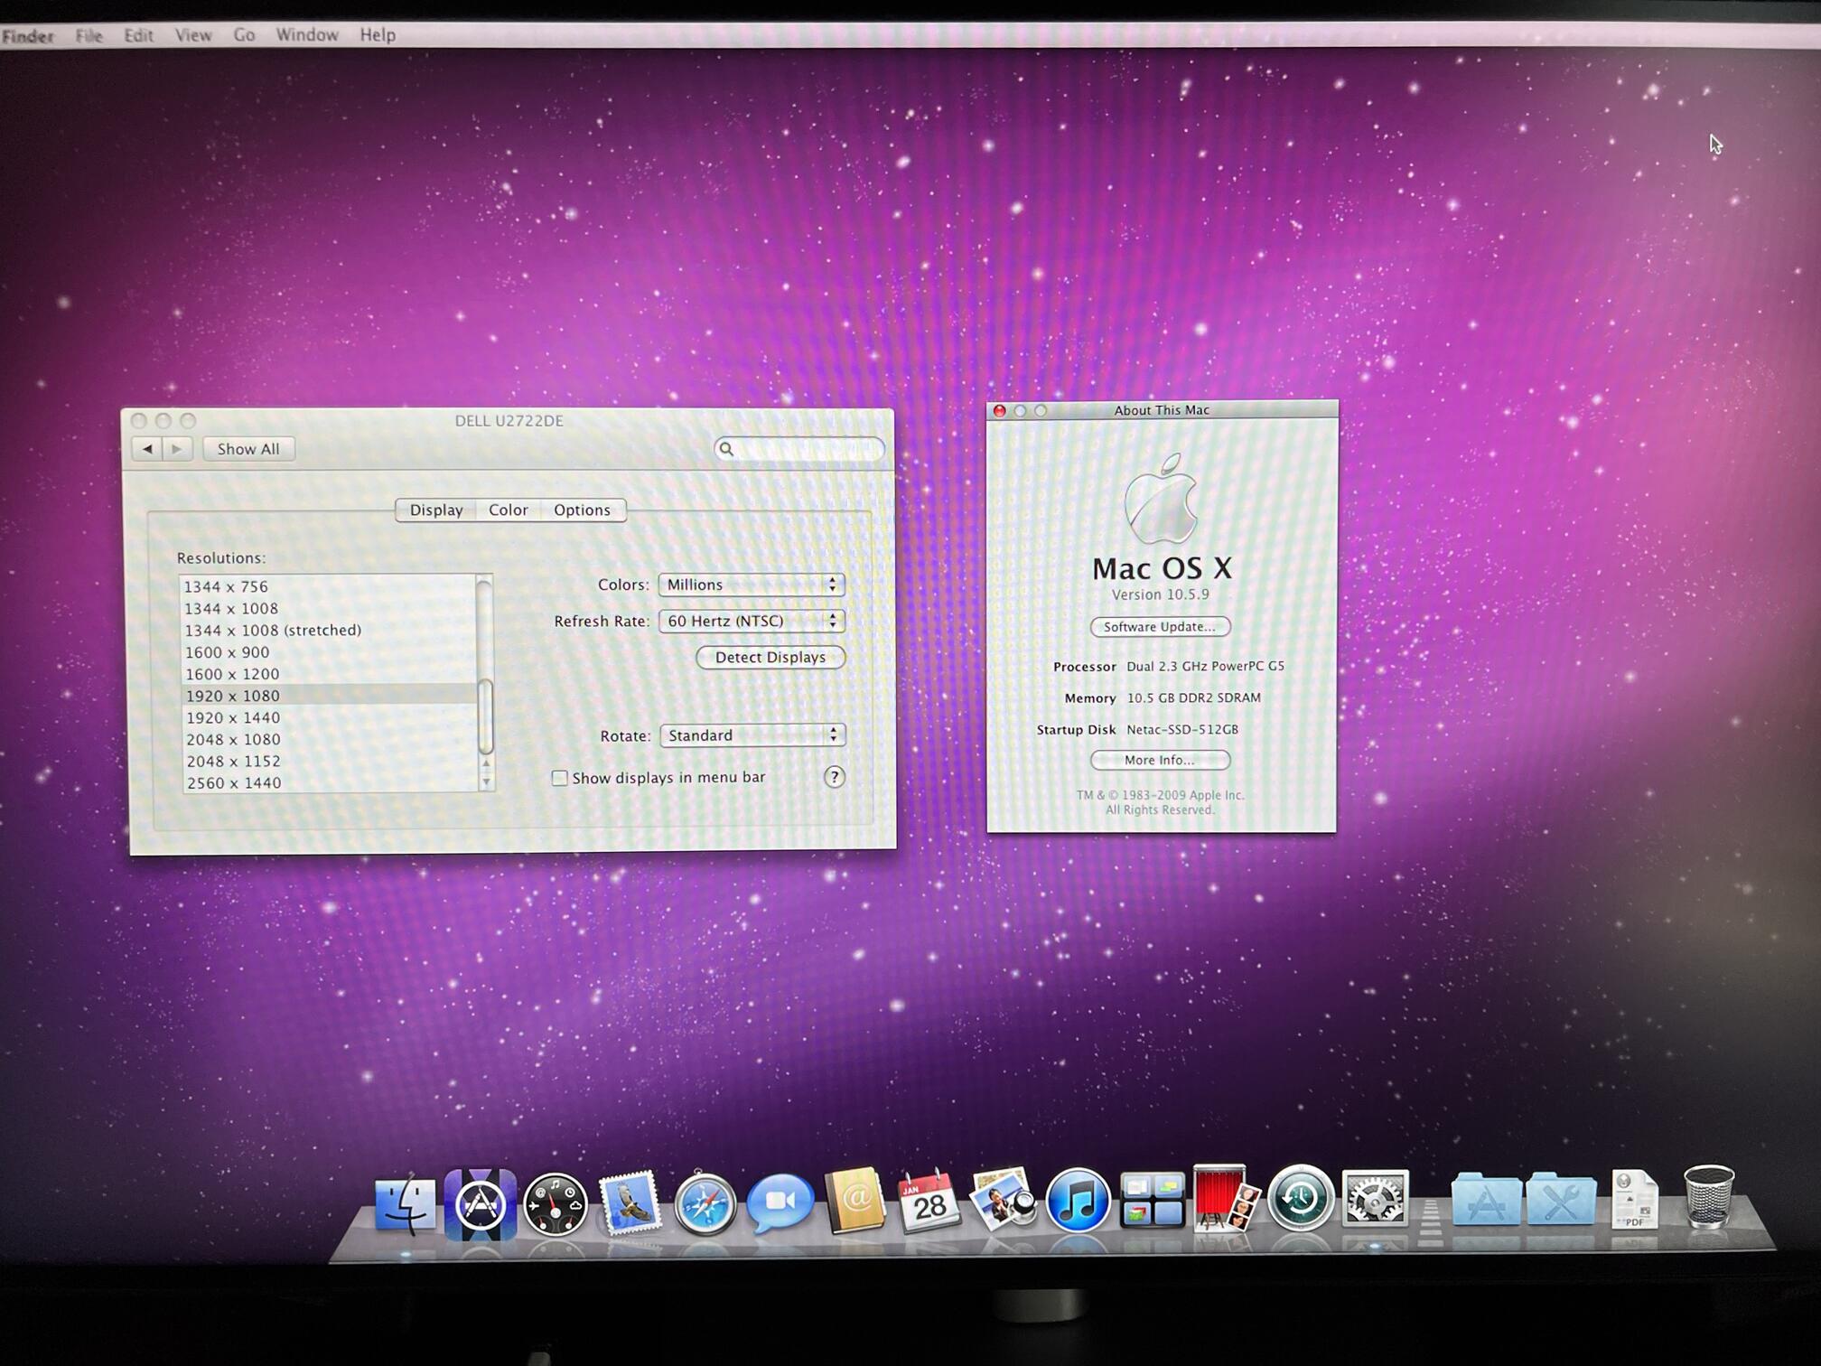Open the Edit menu

138,35
